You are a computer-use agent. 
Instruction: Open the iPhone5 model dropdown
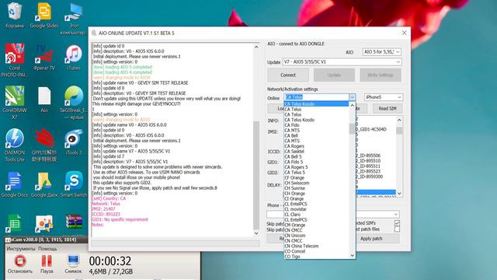399,97
